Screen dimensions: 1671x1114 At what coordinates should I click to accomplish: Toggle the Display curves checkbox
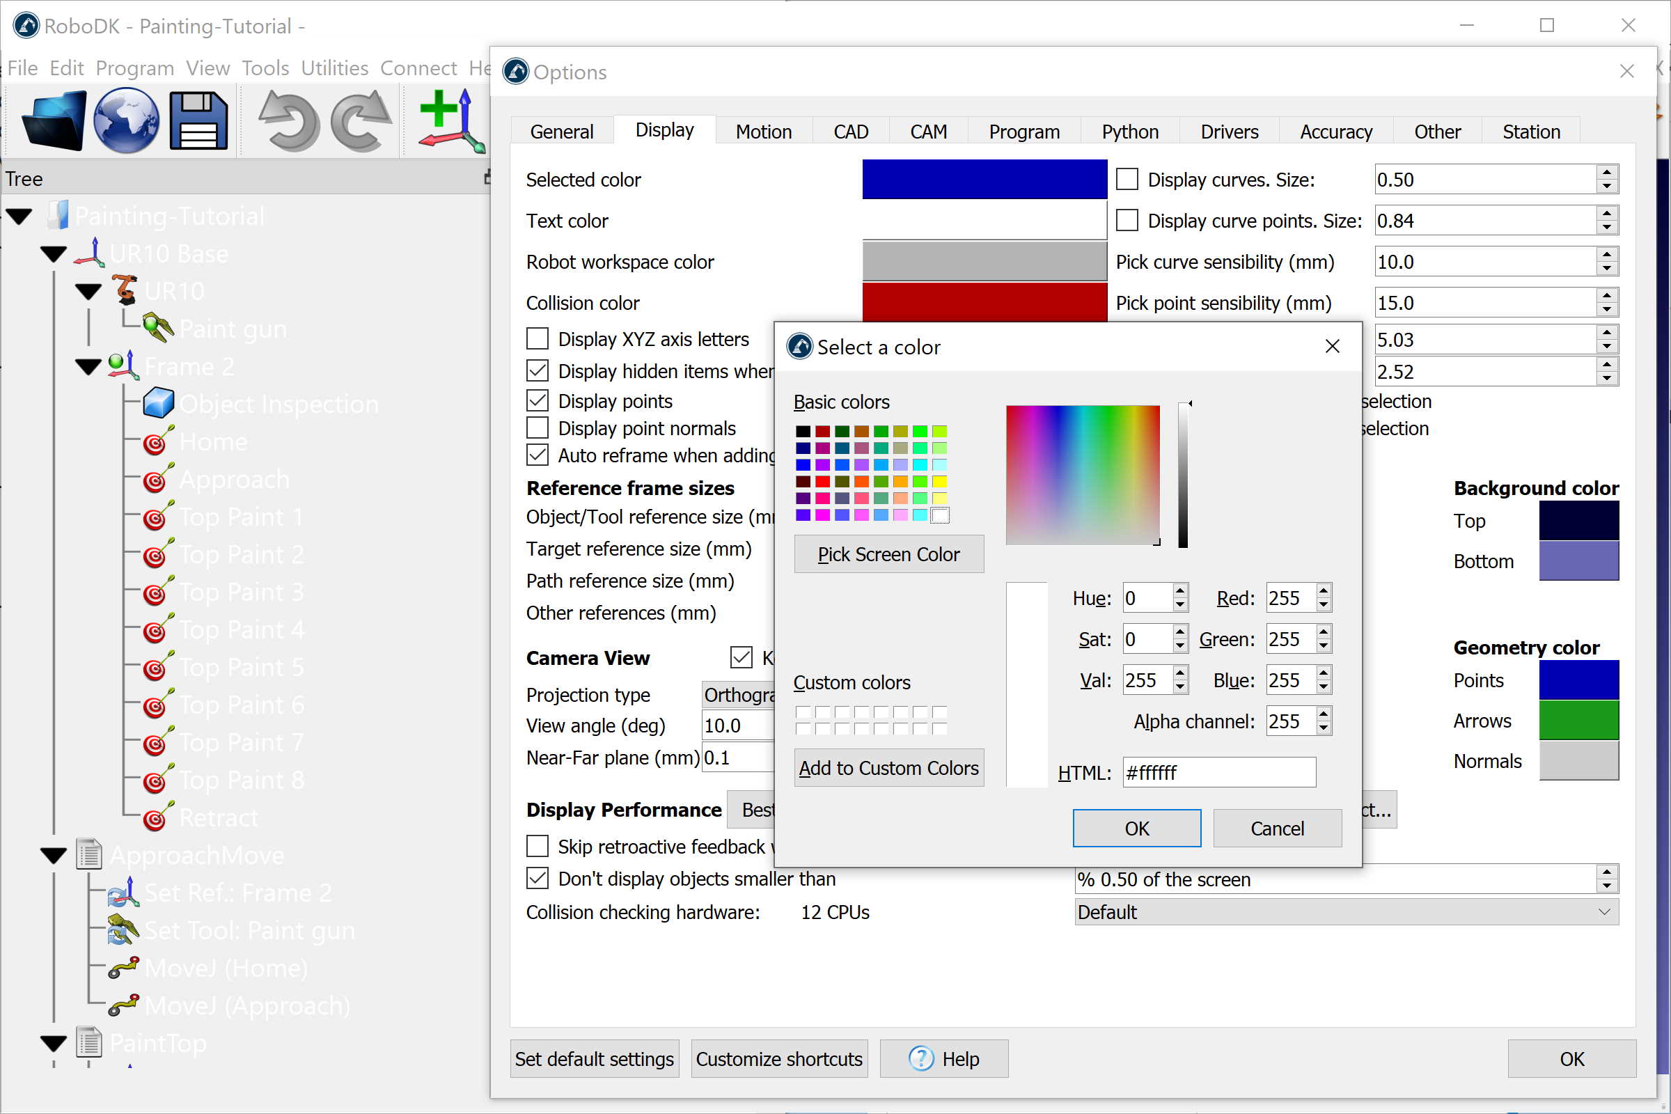(x=1127, y=180)
